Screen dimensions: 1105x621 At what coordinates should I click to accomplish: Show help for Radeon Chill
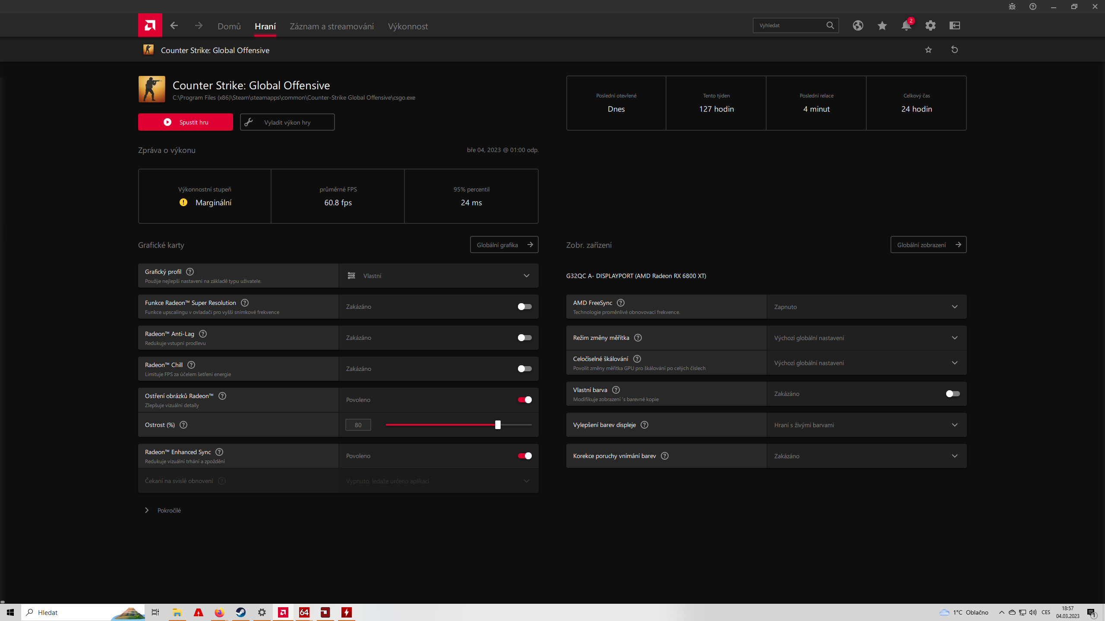coord(191,365)
